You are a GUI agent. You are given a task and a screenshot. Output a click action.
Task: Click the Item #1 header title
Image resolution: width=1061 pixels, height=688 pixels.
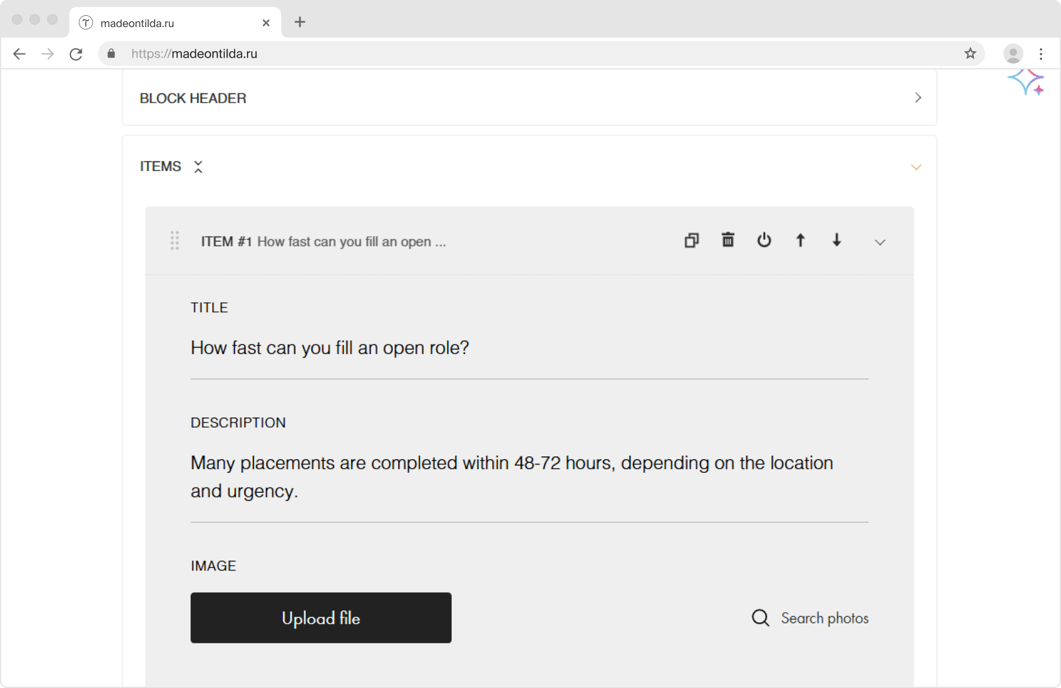tap(323, 242)
